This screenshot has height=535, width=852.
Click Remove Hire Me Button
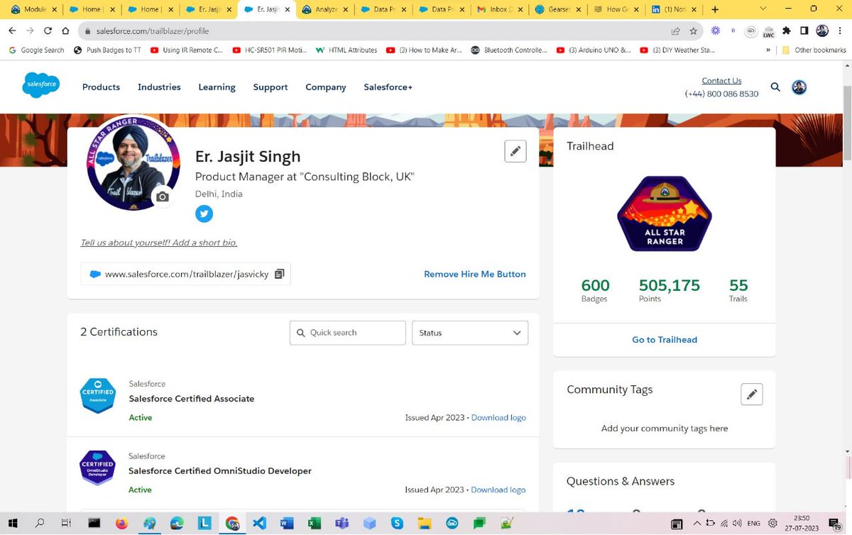(475, 274)
